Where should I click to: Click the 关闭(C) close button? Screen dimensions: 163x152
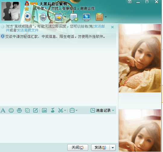78,147
